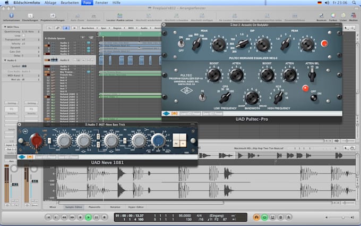The height and width of the screenshot is (226, 361).
Task: Click the volume speaker in menu bar
Action: coord(326,3)
